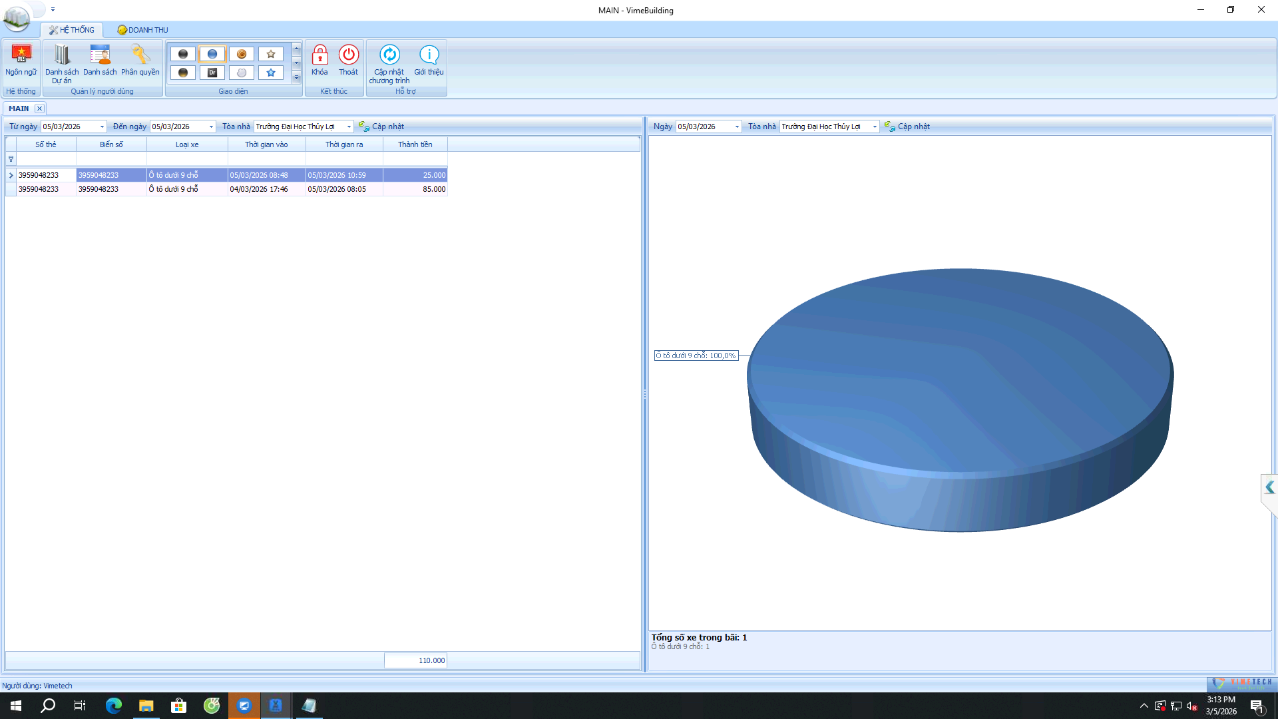1278x719 pixels.
Task: Click the Khóa lock icon
Action: pos(319,55)
